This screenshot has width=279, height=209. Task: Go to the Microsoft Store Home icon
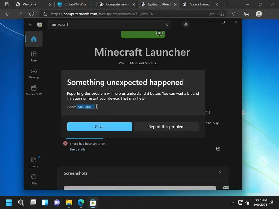point(34,39)
